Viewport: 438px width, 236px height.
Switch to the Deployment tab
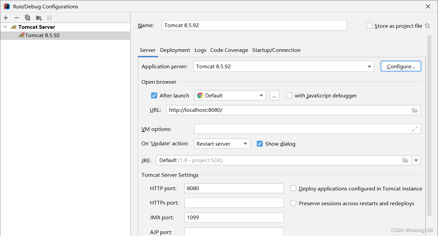coord(175,50)
